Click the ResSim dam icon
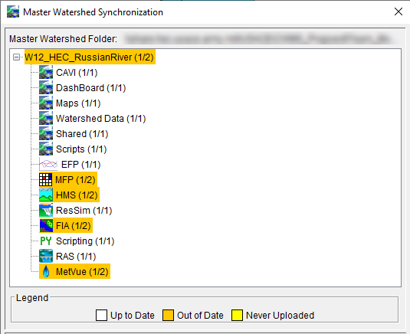Screen dimensions: 410x334 (x=46, y=211)
